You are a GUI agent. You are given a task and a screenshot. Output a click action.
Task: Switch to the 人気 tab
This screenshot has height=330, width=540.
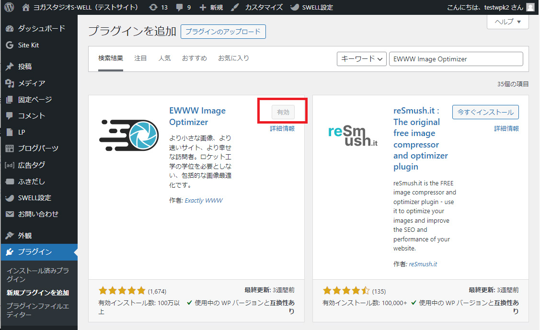pyautogui.click(x=164, y=58)
